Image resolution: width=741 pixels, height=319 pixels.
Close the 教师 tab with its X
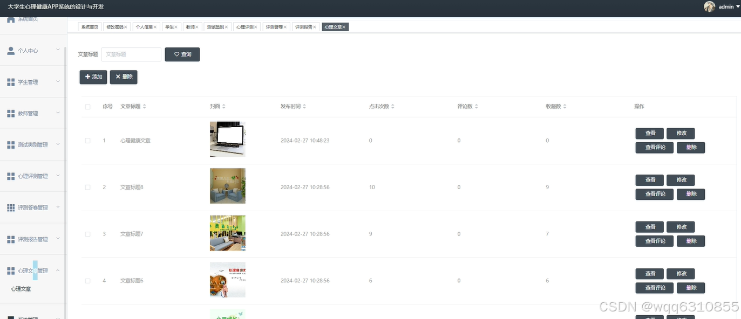point(197,27)
